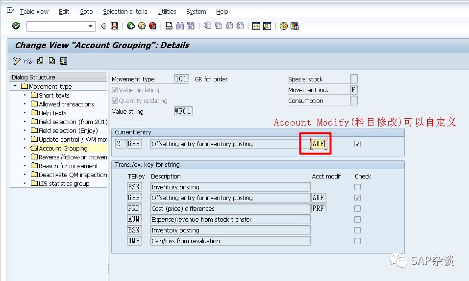
Task: Open the SAP window system menu icon
Action: coord(10,10)
